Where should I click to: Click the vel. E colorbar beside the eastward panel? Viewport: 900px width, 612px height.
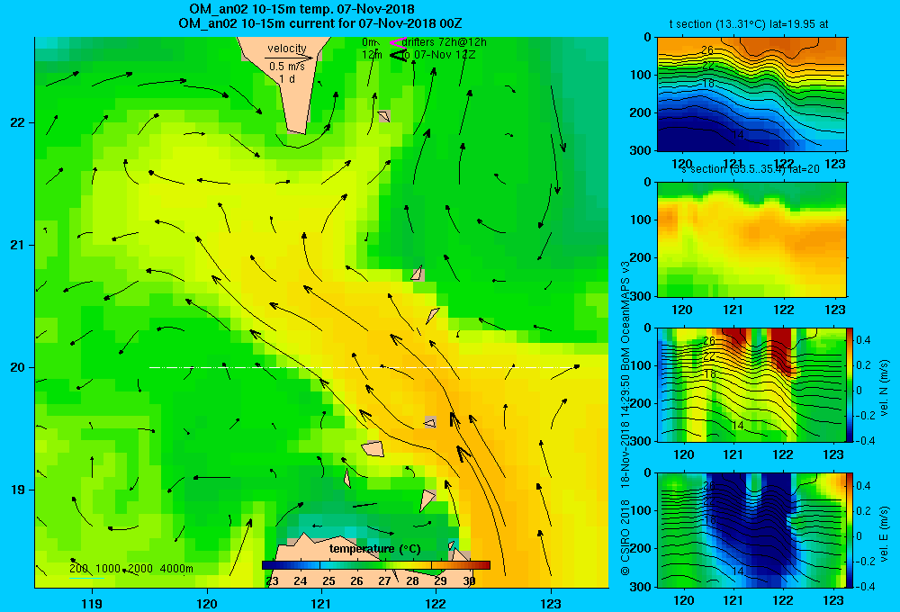tap(850, 530)
